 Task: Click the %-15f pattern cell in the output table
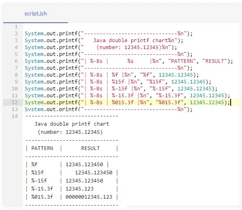(39, 181)
